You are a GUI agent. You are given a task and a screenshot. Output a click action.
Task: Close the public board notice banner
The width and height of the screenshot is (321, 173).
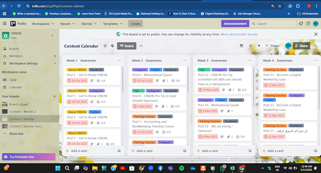pos(316,34)
